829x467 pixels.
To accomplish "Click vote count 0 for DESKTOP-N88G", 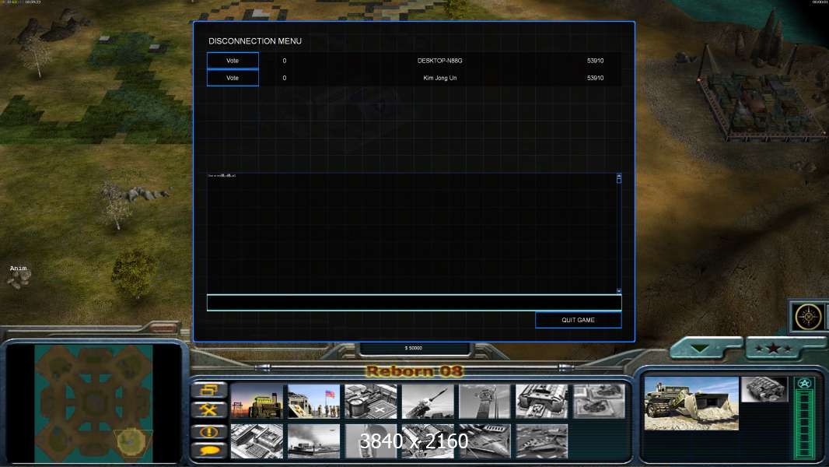I will point(285,61).
